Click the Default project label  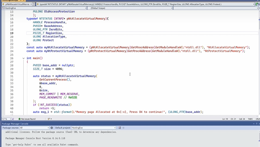point(63,128)
